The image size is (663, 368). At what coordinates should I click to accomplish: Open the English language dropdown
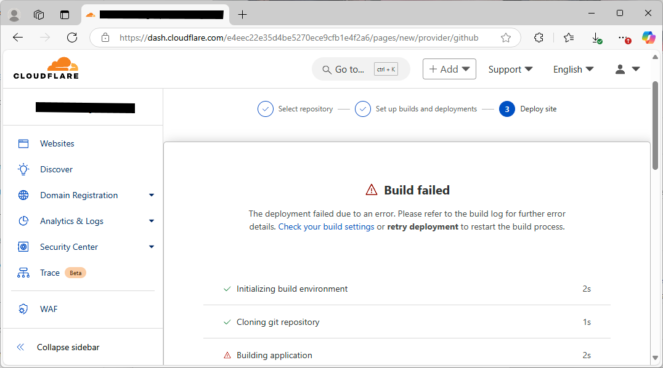coord(572,69)
